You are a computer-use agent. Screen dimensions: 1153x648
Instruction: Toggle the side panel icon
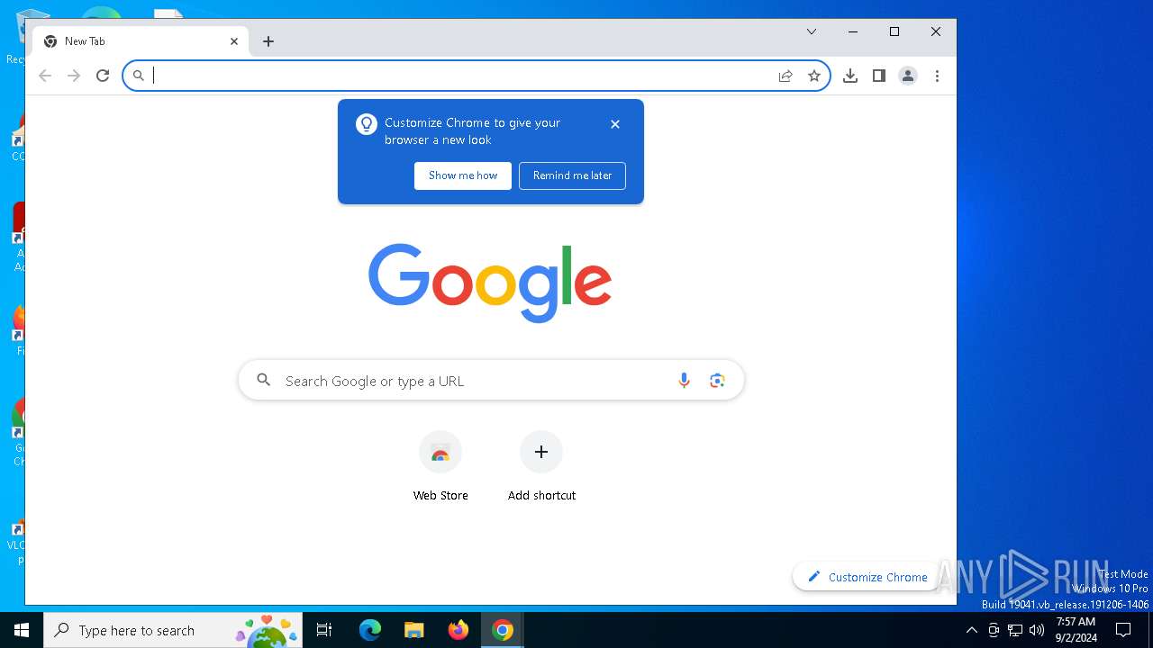click(x=879, y=76)
